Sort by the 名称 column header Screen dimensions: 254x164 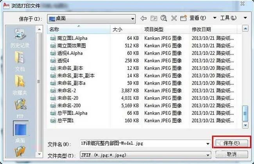[x=79, y=29]
